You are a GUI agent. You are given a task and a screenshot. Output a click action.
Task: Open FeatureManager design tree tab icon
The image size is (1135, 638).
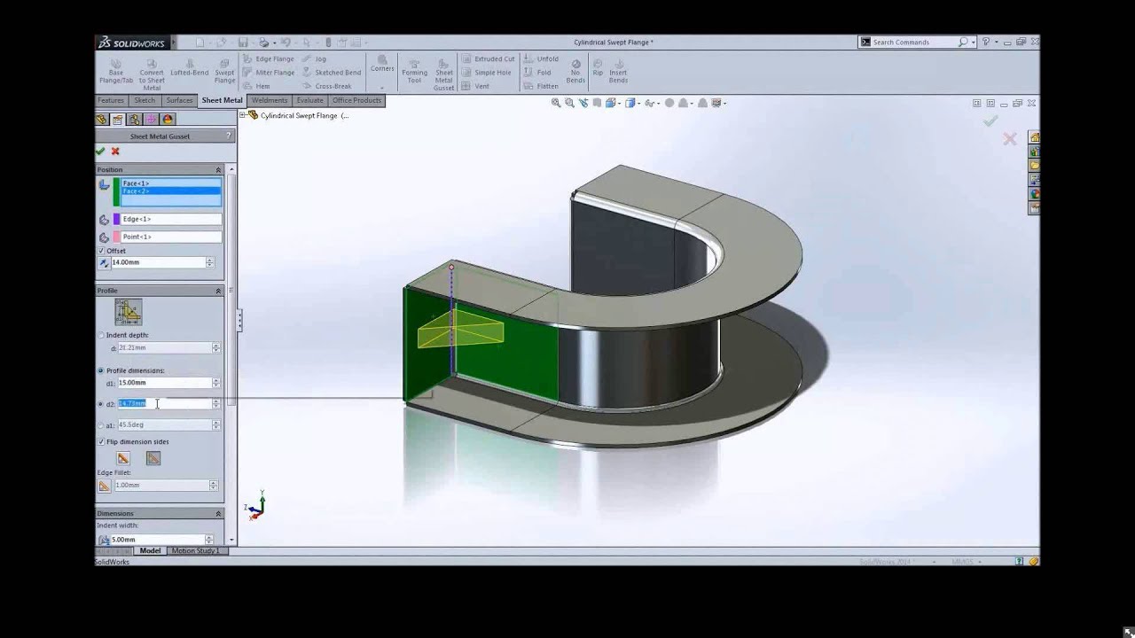pyautogui.click(x=102, y=120)
